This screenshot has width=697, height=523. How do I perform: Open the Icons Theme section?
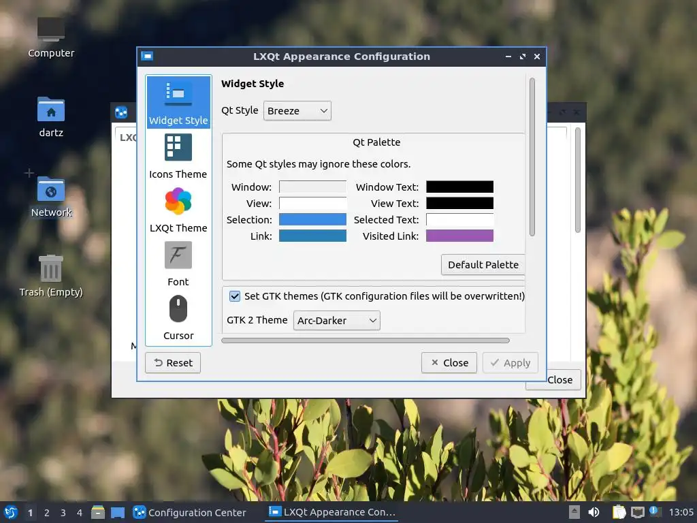coord(178,156)
